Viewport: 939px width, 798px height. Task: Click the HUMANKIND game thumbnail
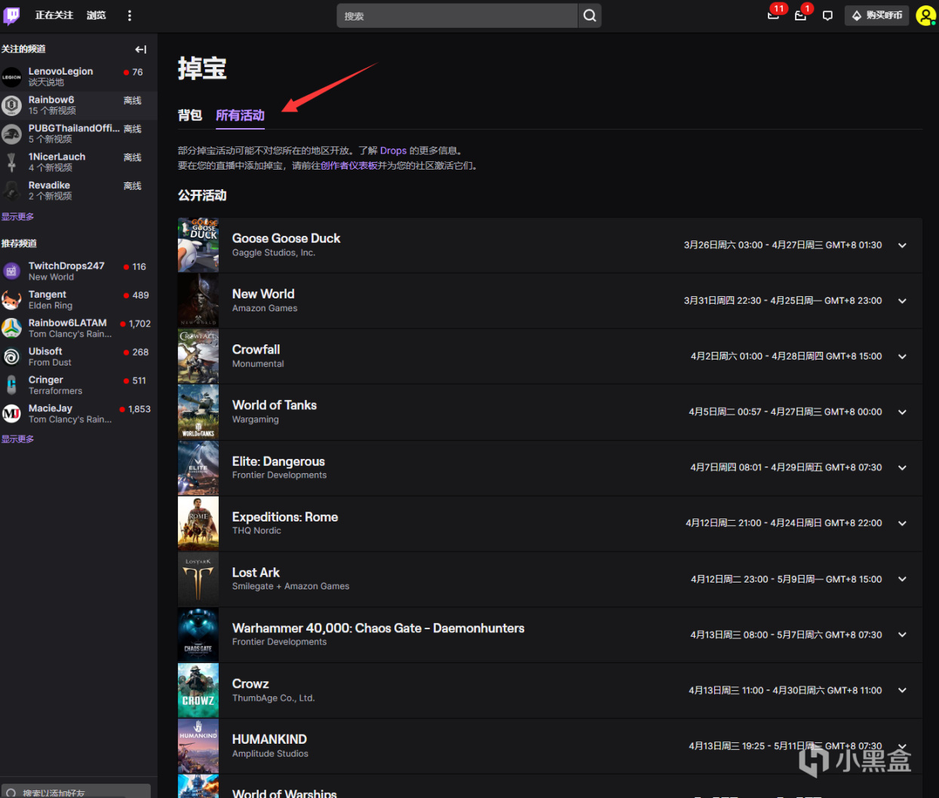pos(198,746)
